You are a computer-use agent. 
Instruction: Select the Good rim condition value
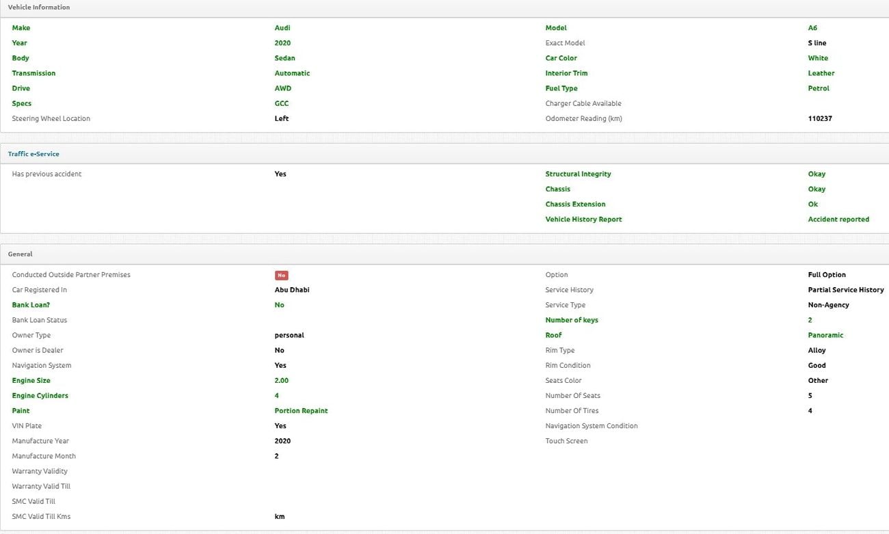(817, 365)
